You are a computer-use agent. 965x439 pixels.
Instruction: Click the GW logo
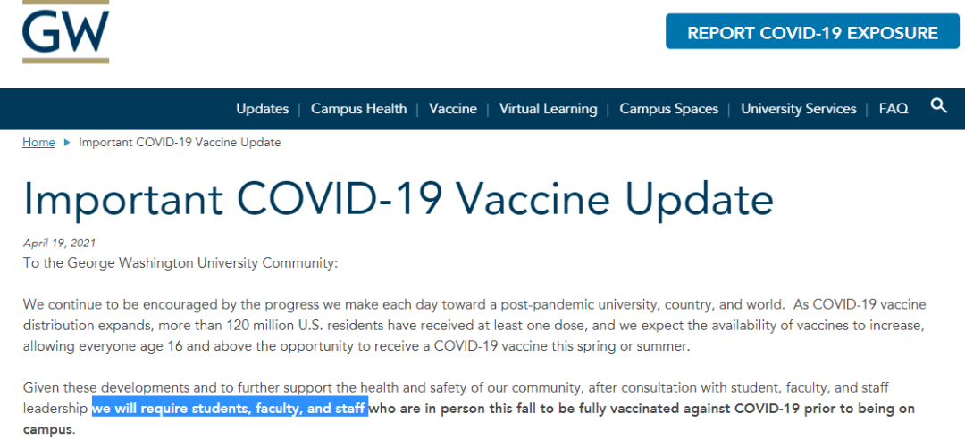66,30
